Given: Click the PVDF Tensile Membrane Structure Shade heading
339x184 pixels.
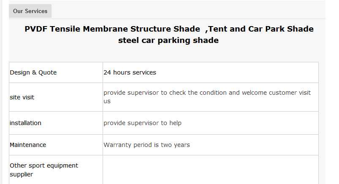Looking at the screenshot, I should point(112,29).
